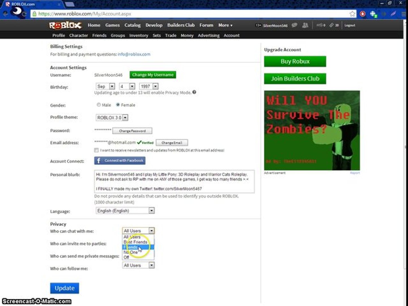This screenshot has width=408, height=306.
Task: Open the Character sub-navigation link
Action: click(78, 35)
